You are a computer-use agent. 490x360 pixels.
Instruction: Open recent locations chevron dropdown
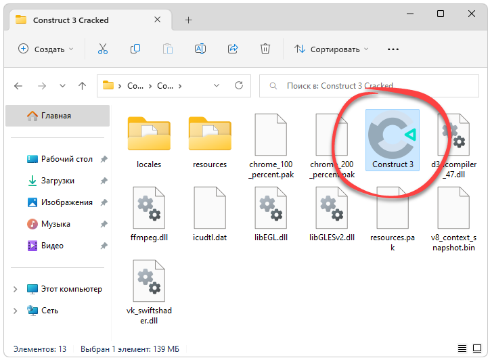(62, 86)
